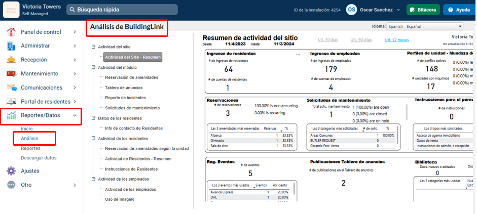Sort categorías table by # de solic. arrow
This screenshot has height=214, width=477.
pyautogui.click(x=364, y=131)
